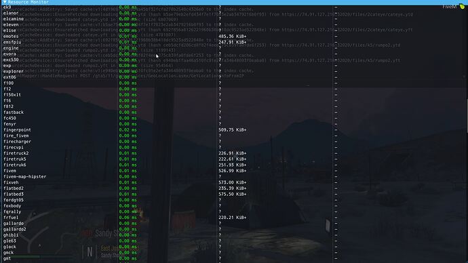Click the vertical scrollbar thumb of the list

tap(467, 116)
